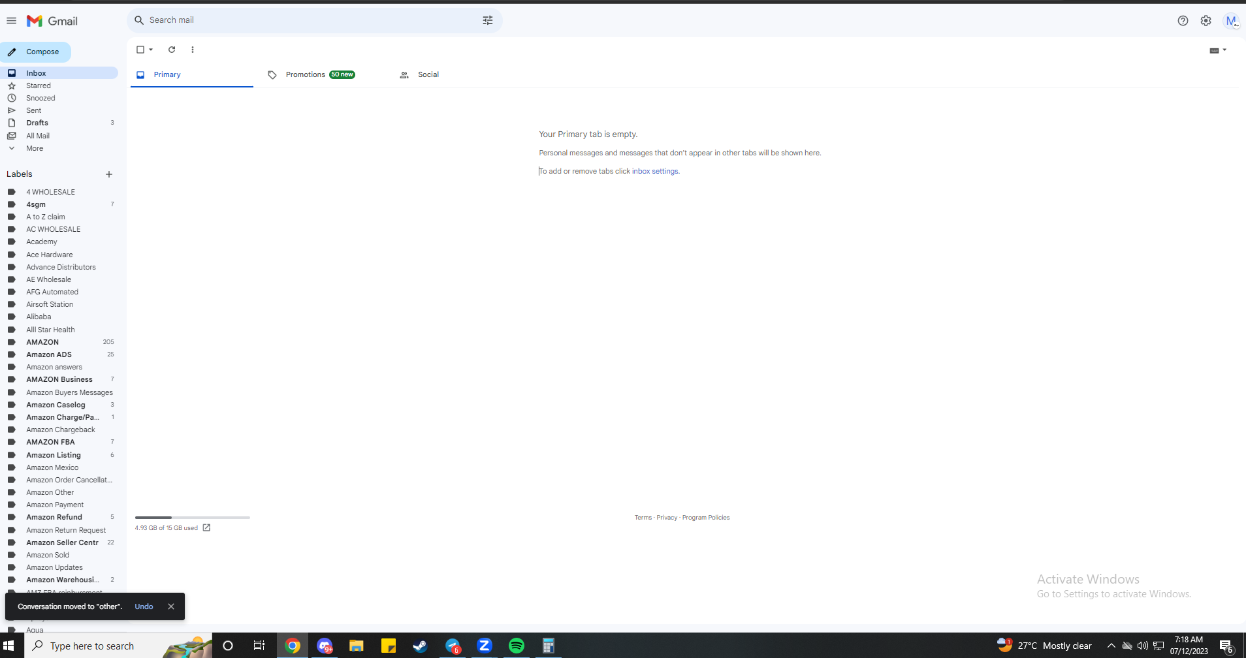
Task: Open the 4 WHOLESALE label
Action: (x=59, y=192)
